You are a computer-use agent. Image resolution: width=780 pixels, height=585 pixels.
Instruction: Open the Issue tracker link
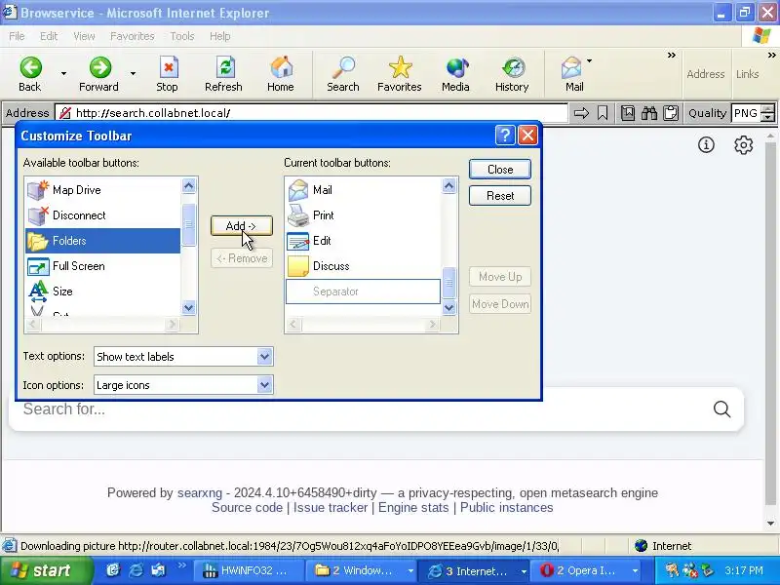pos(331,508)
